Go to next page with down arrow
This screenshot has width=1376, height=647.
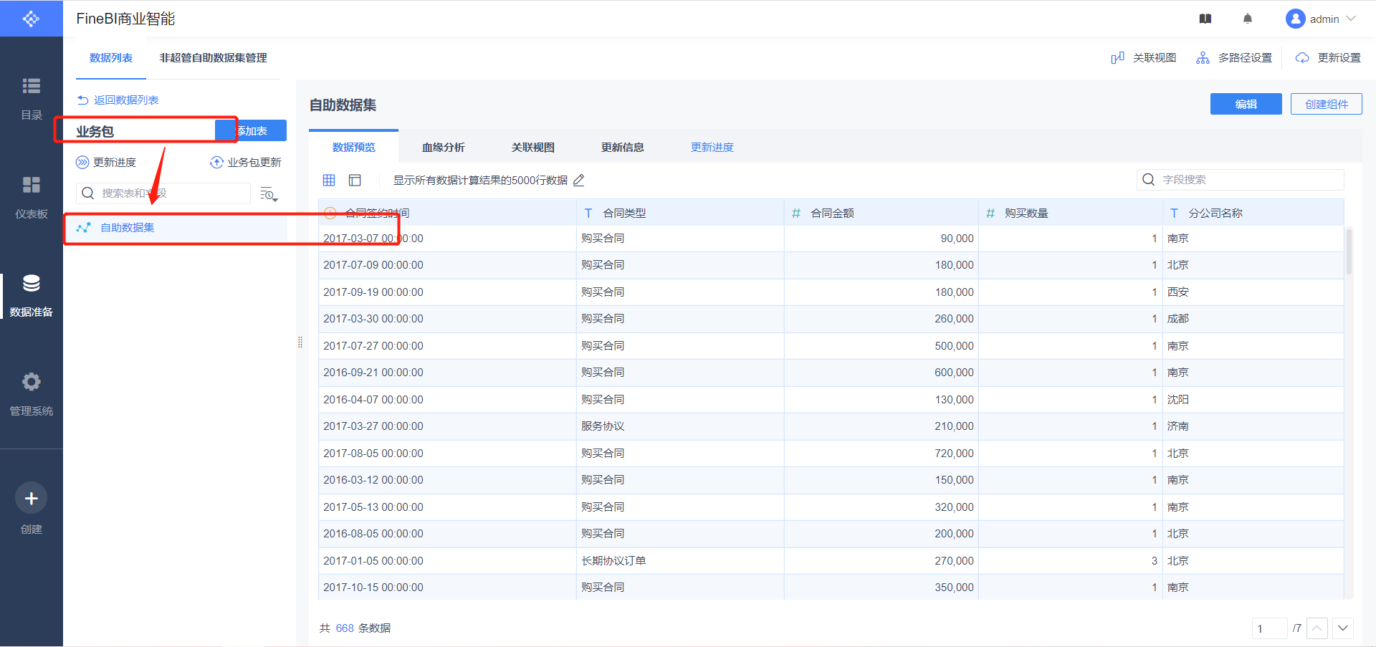coord(1343,628)
